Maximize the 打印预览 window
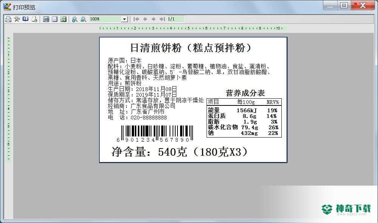The image size is (378, 223). click(344, 6)
